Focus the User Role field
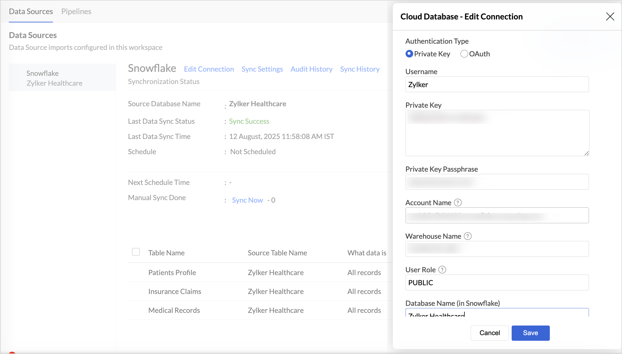The image size is (622, 354). (497, 282)
